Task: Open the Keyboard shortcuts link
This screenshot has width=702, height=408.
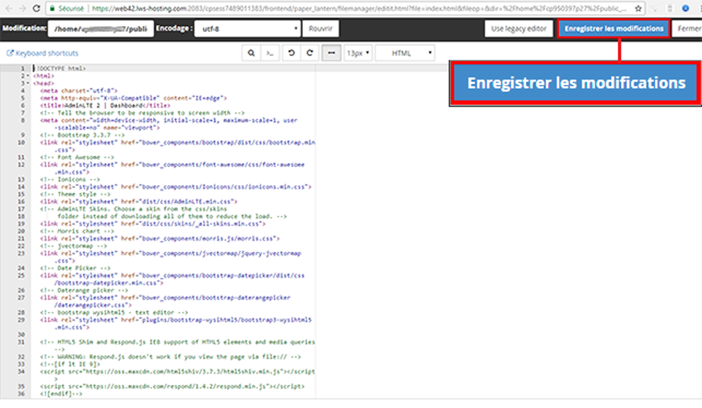Action: 43,53
